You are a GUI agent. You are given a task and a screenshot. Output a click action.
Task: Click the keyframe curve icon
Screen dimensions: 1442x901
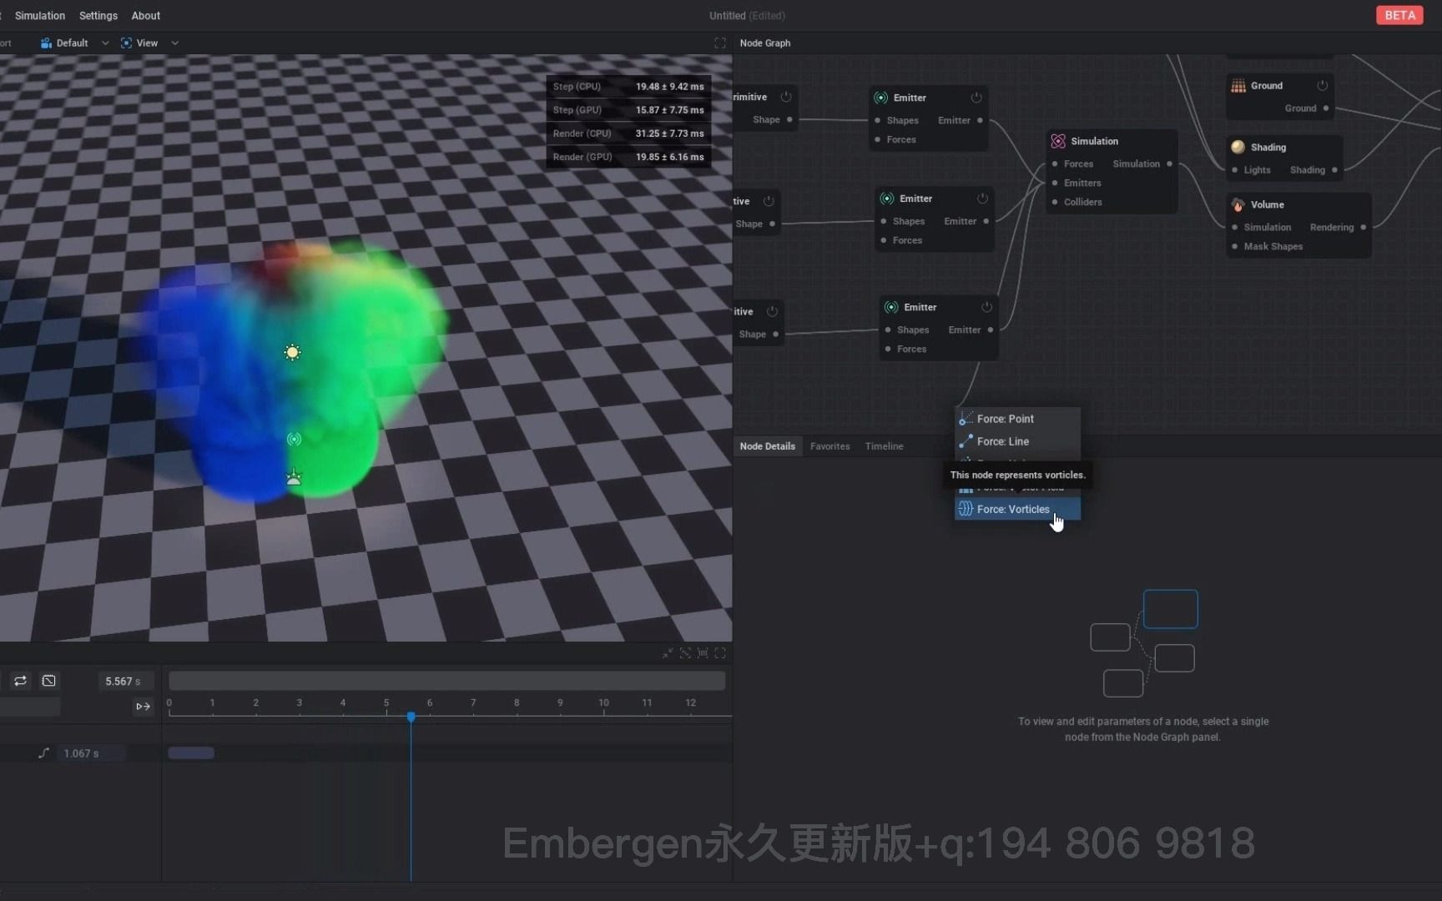pos(43,753)
